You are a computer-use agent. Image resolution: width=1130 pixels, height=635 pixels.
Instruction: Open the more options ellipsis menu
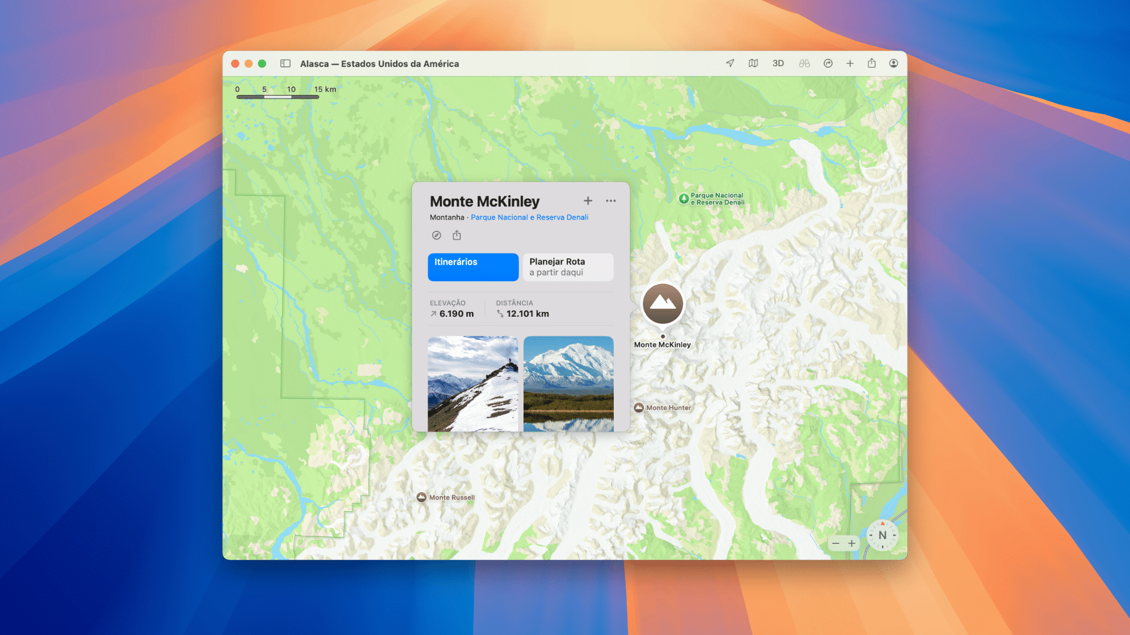(611, 201)
